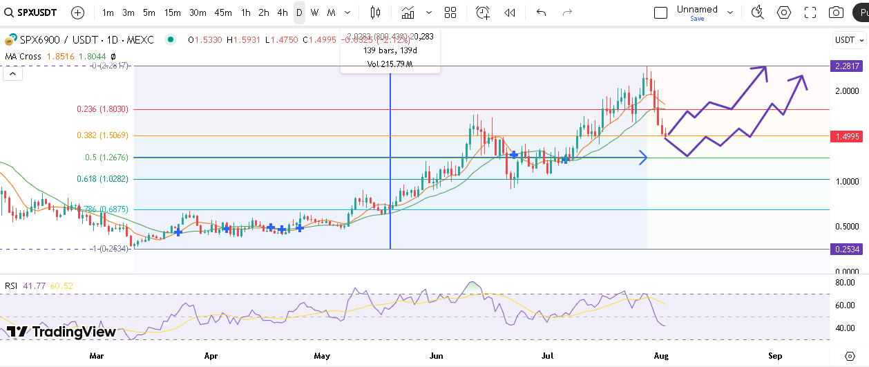
Task: Open the quick search icon
Action: tap(758, 12)
